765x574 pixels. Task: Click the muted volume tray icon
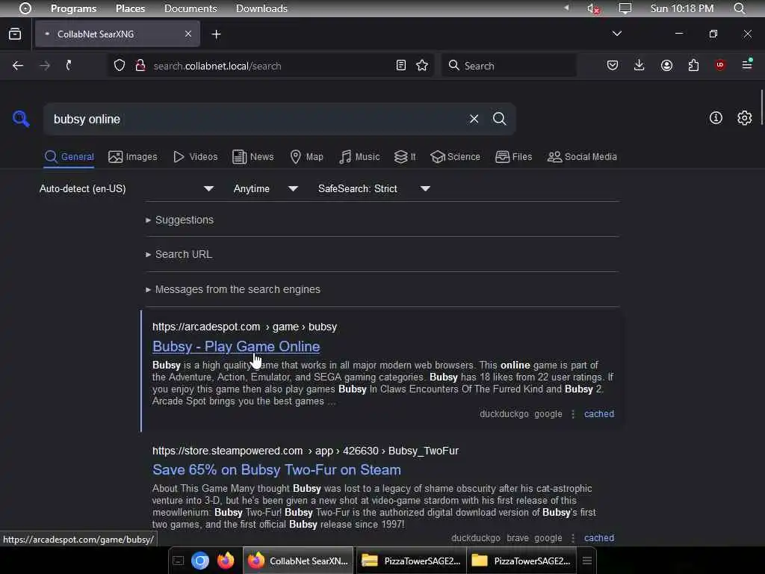(x=593, y=8)
